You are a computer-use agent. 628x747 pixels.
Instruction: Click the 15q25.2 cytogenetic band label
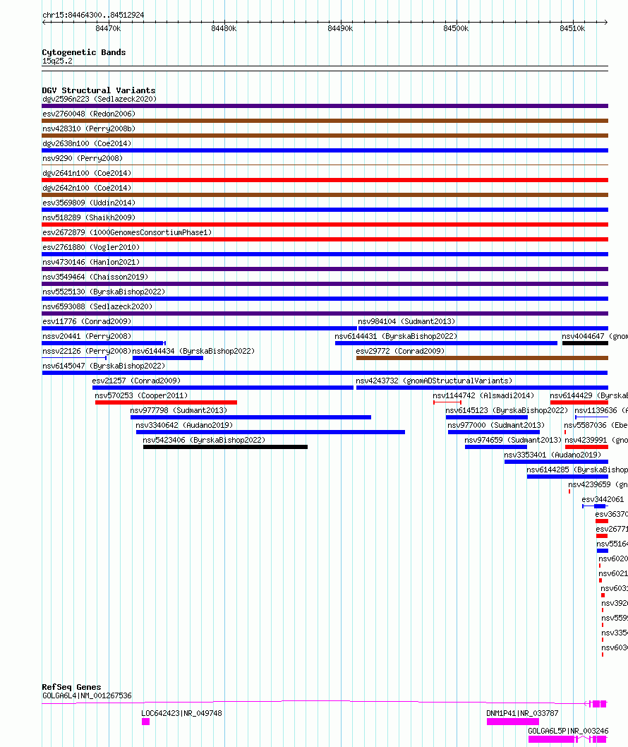tap(57, 61)
